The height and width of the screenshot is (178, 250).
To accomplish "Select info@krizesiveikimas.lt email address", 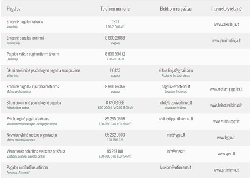I will 176,103.
